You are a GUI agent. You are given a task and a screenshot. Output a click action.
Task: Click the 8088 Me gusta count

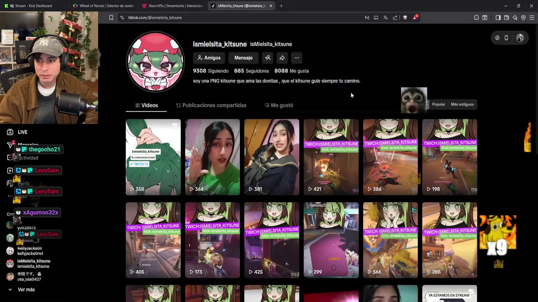click(292, 71)
